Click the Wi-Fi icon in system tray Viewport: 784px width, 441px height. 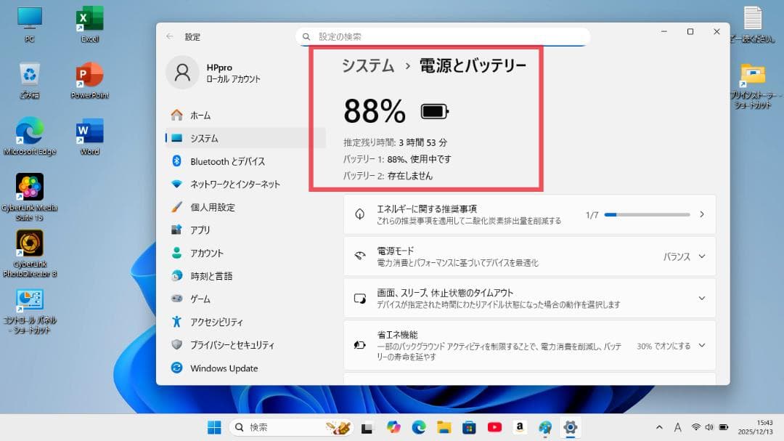(x=695, y=427)
